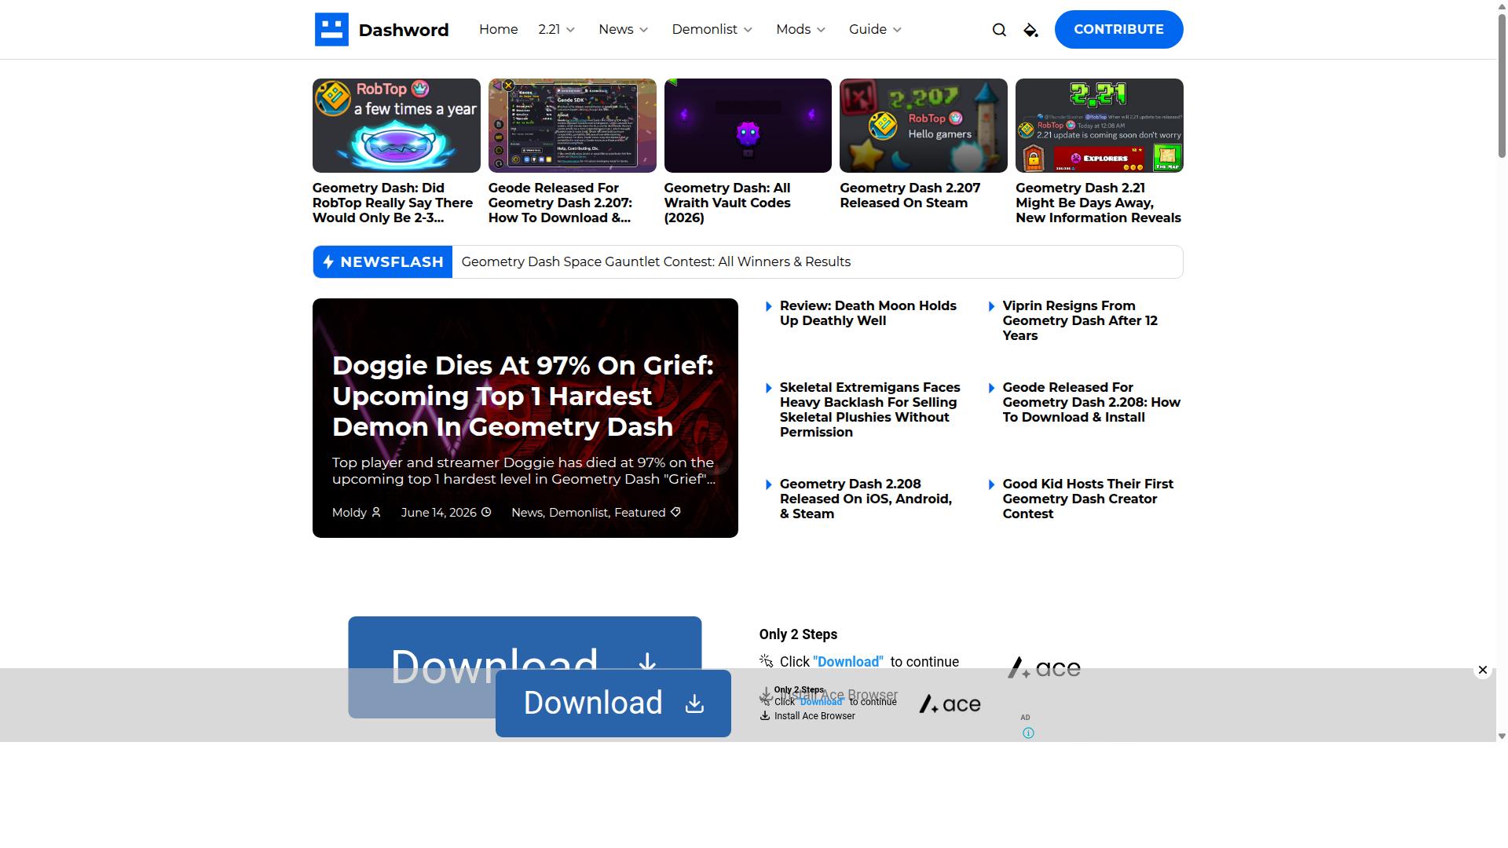The height and width of the screenshot is (848, 1508).
Task: Click the Dashword site title
Action: [x=404, y=30]
